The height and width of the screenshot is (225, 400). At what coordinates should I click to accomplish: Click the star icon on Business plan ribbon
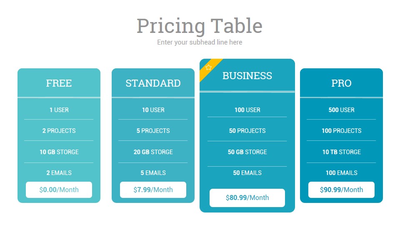click(x=208, y=67)
